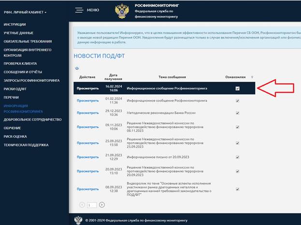Open ПЕРЕЧНИ in sidebar
The image size is (301, 225).
point(11,97)
